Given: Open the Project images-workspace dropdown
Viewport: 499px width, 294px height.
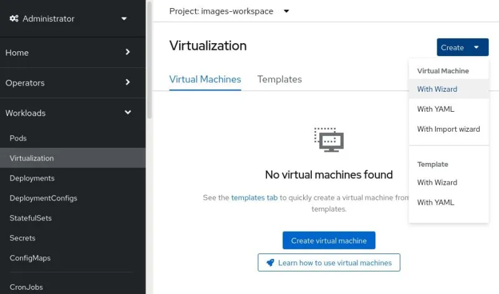Looking at the screenshot, I should tap(230, 11).
